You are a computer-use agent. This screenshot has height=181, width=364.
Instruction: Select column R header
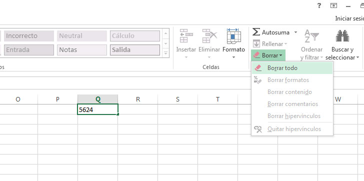tap(138, 99)
